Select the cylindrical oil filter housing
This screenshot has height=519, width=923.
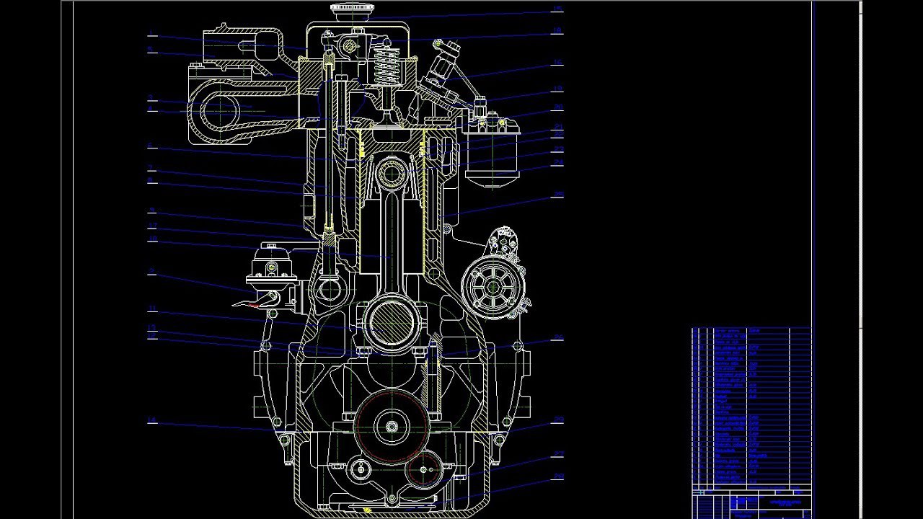(493, 150)
